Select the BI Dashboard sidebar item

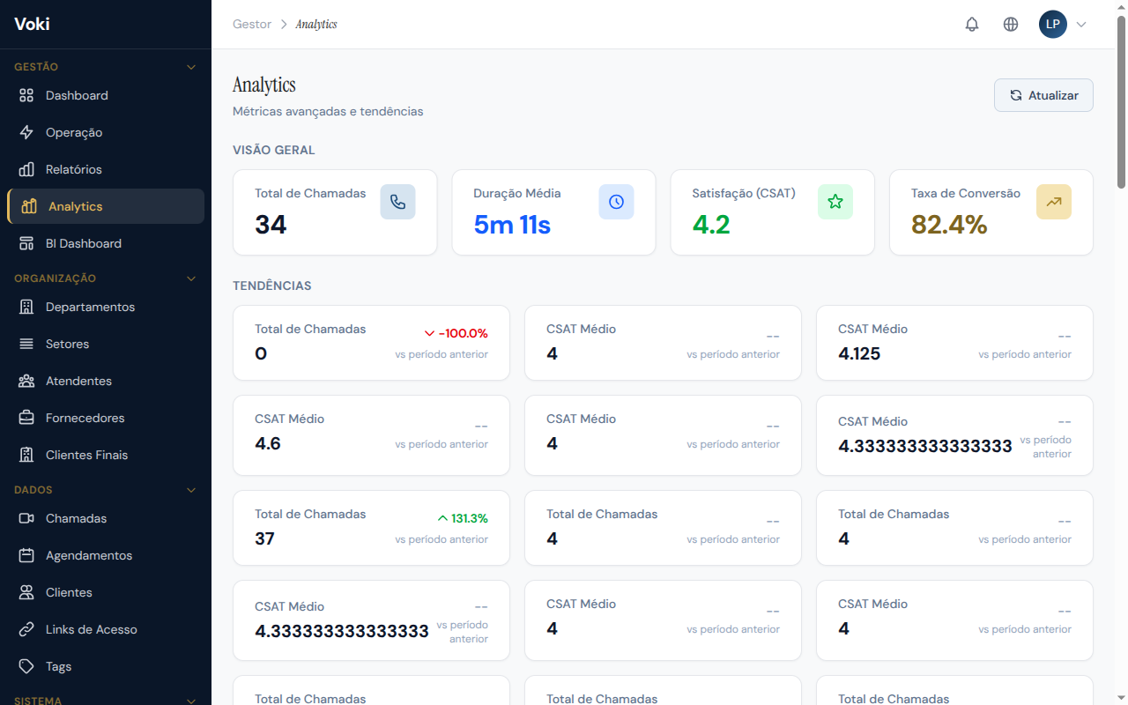tap(85, 243)
